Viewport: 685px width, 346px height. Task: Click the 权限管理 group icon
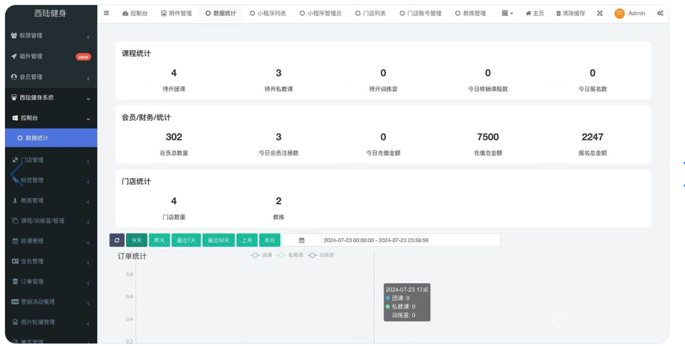pyautogui.click(x=13, y=36)
